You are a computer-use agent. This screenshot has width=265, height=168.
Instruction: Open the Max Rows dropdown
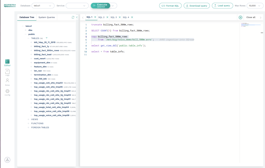(x=255, y=5)
